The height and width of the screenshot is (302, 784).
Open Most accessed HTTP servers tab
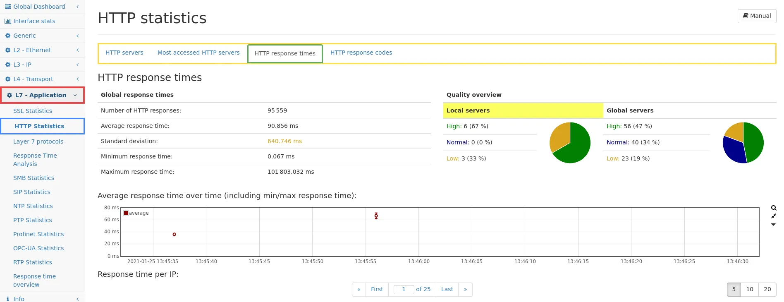198,53
